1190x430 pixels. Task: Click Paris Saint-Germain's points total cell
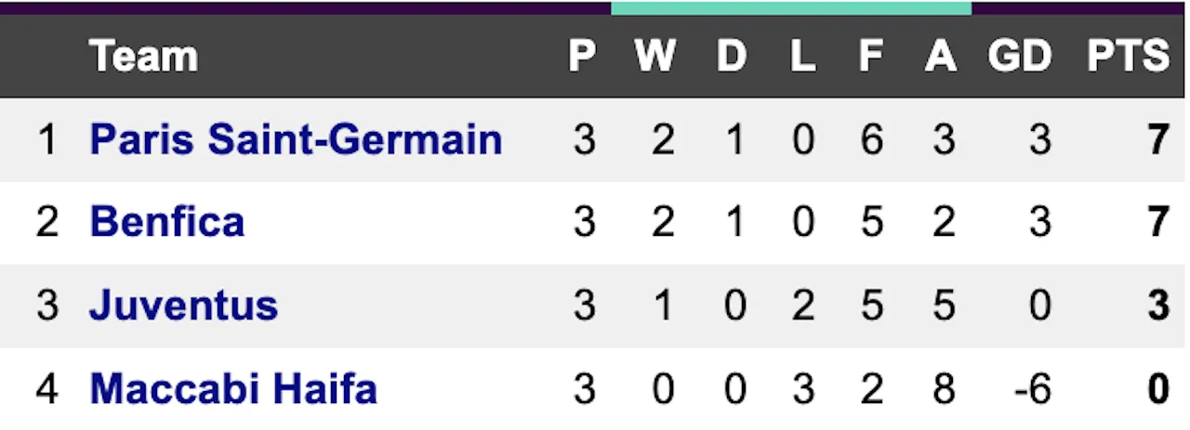(1157, 140)
